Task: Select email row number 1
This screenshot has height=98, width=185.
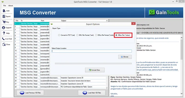Action: [32, 24]
